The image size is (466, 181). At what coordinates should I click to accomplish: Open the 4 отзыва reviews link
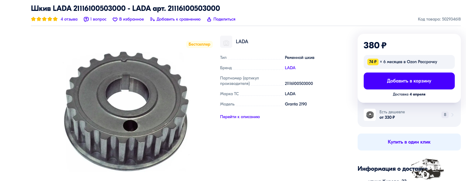pyautogui.click(x=69, y=19)
